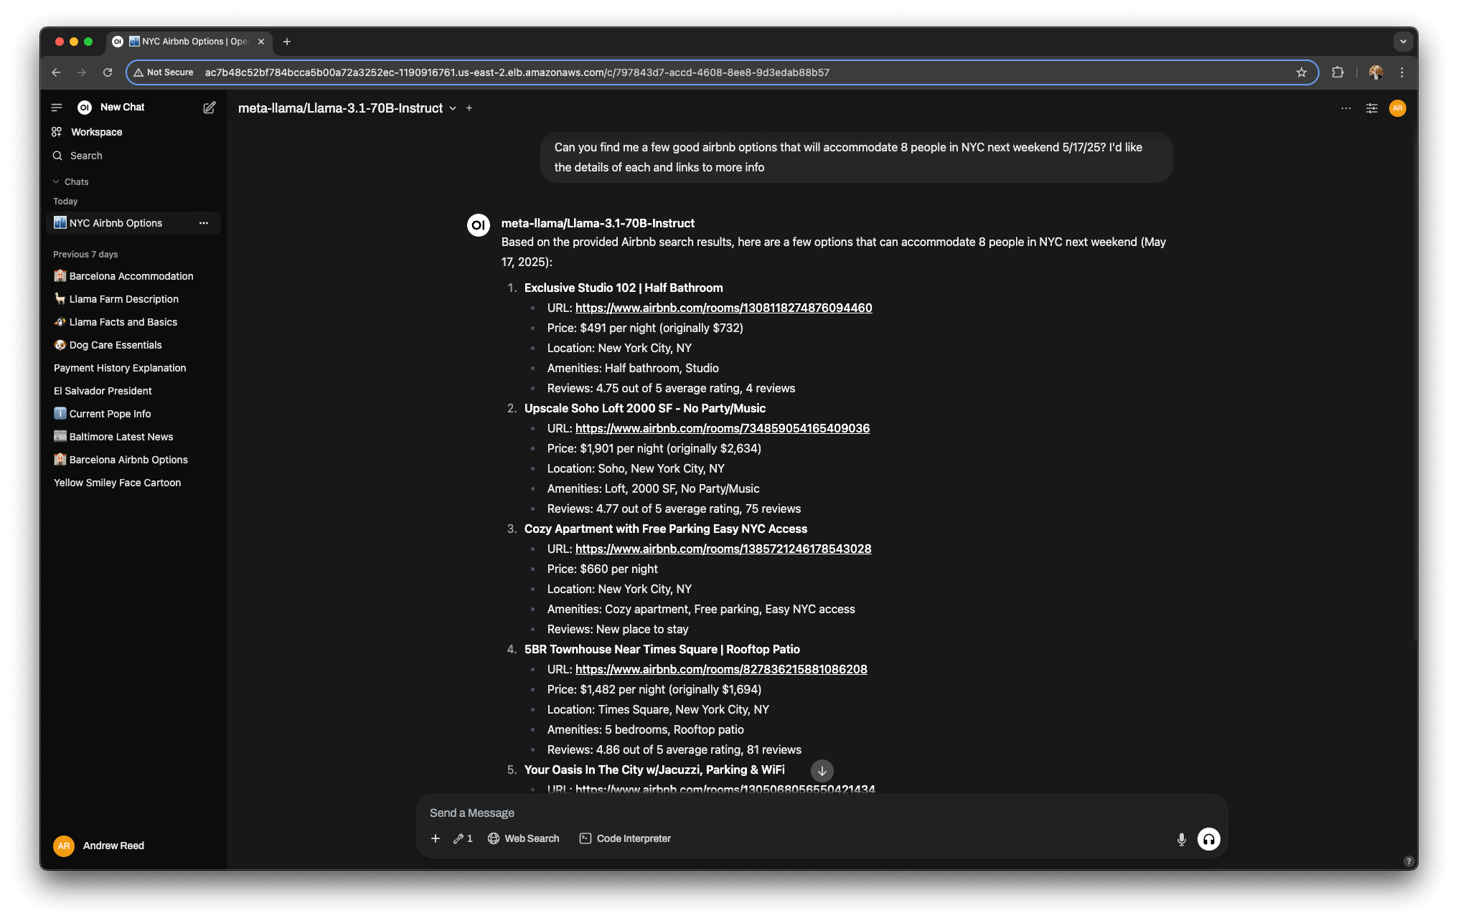
Task: Open Andrew Reed user menu
Action: (99, 846)
